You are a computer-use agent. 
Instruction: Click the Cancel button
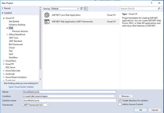155,110
